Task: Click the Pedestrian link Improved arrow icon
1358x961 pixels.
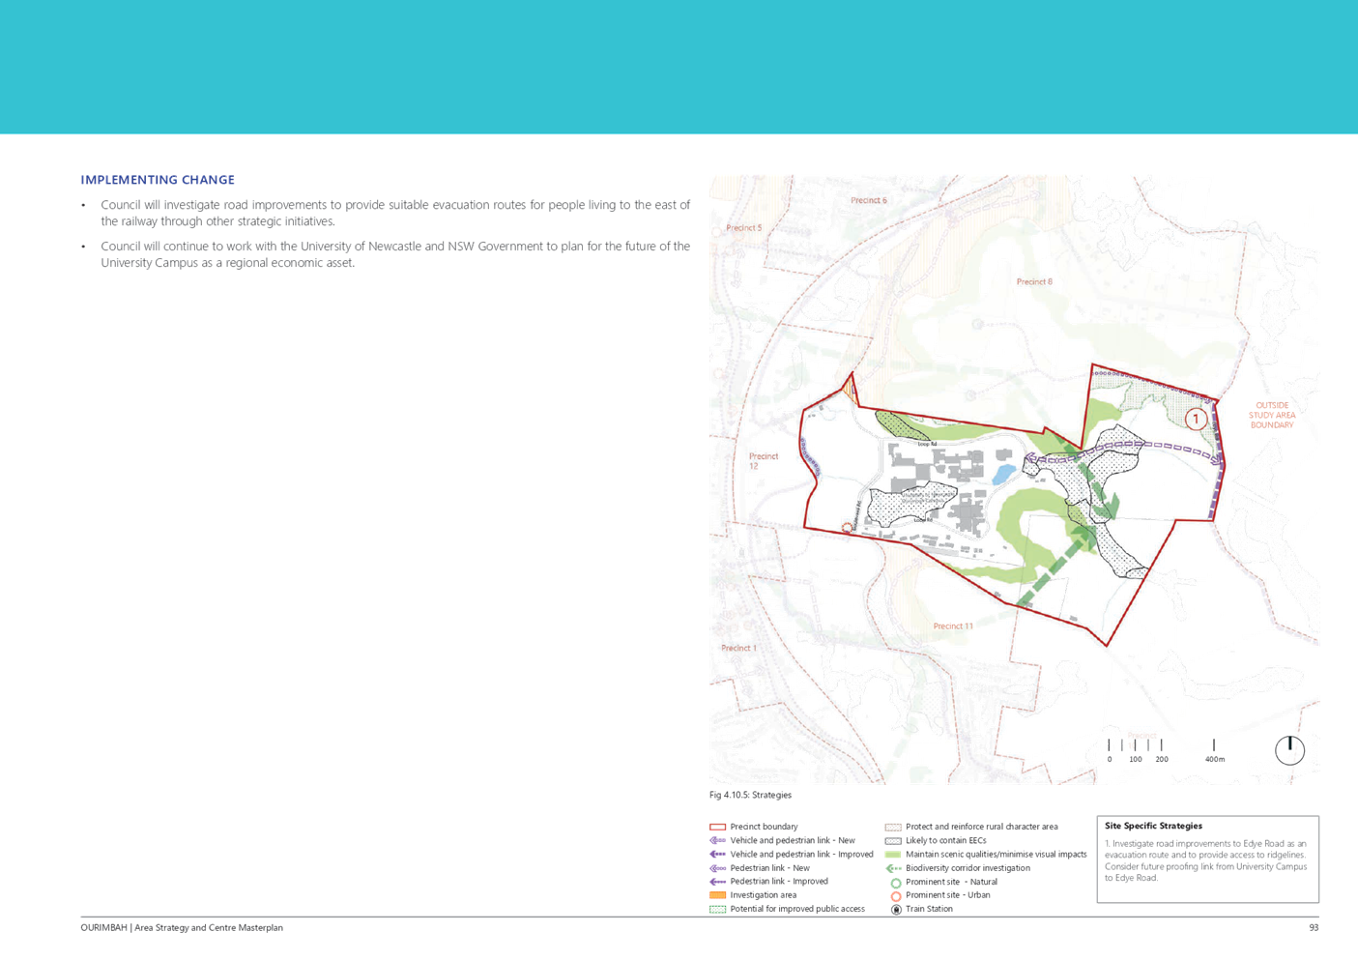Action: (717, 882)
